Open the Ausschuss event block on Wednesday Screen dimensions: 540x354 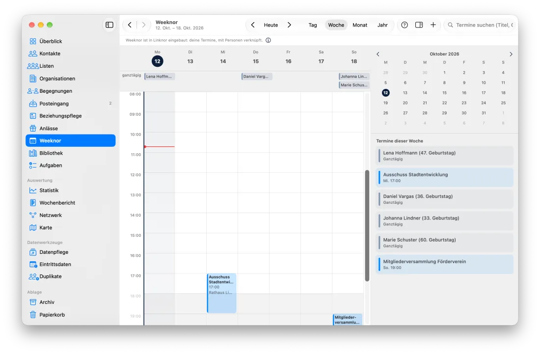(221, 293)
